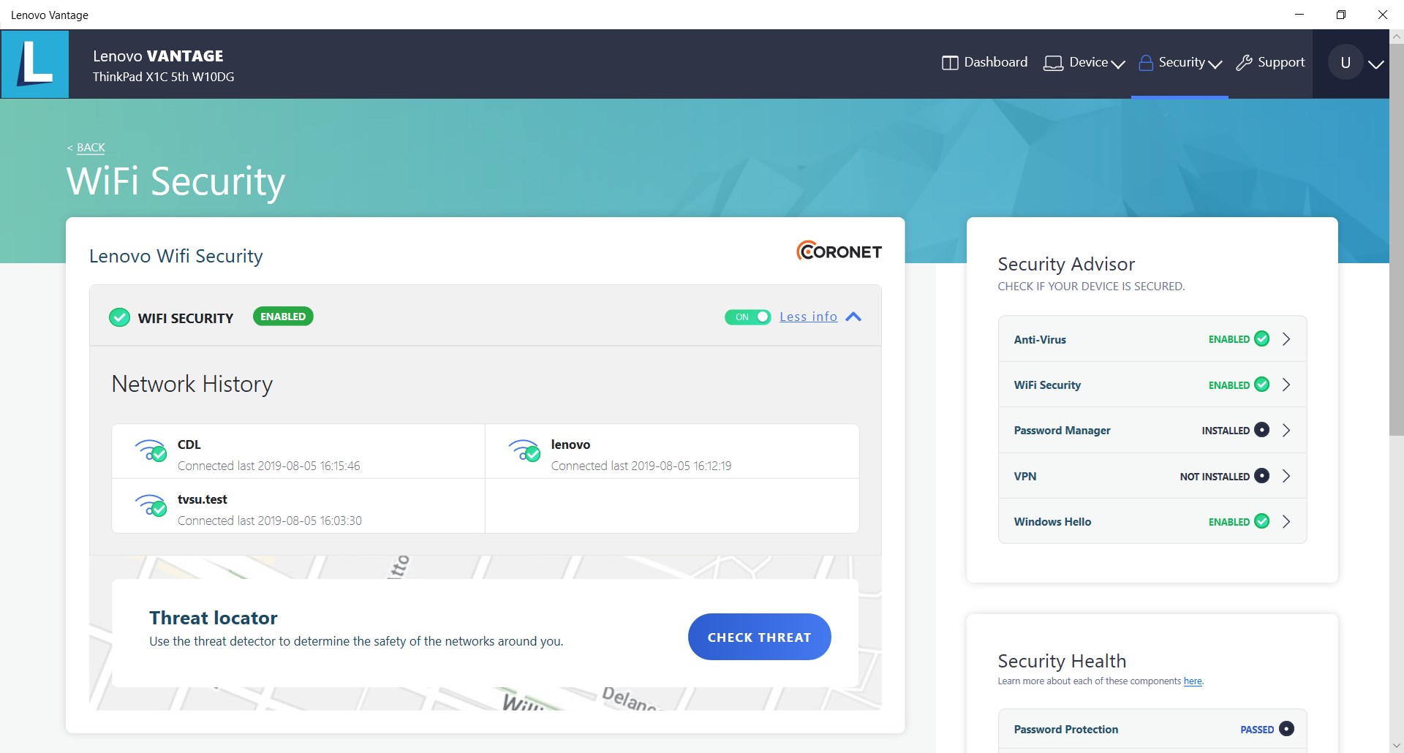Click 'Connected last 2019-08-05 16:15:46' text
Screen dimensions: 1404x753
coord(269,466)
